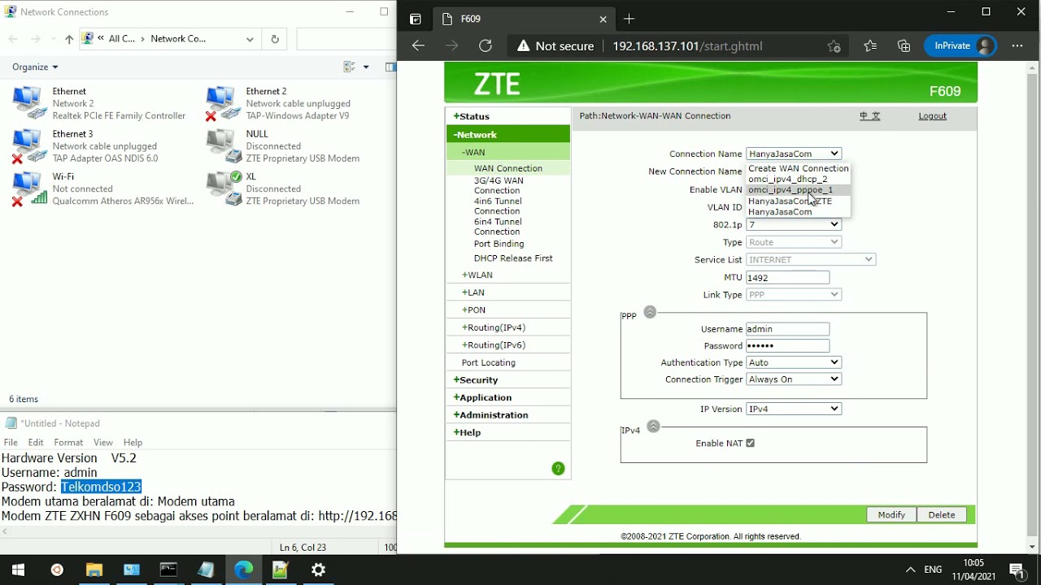The width and height of the screenshot is (1041, 585).
Task: Open Notepad File menu
Action: click(11, 442)
